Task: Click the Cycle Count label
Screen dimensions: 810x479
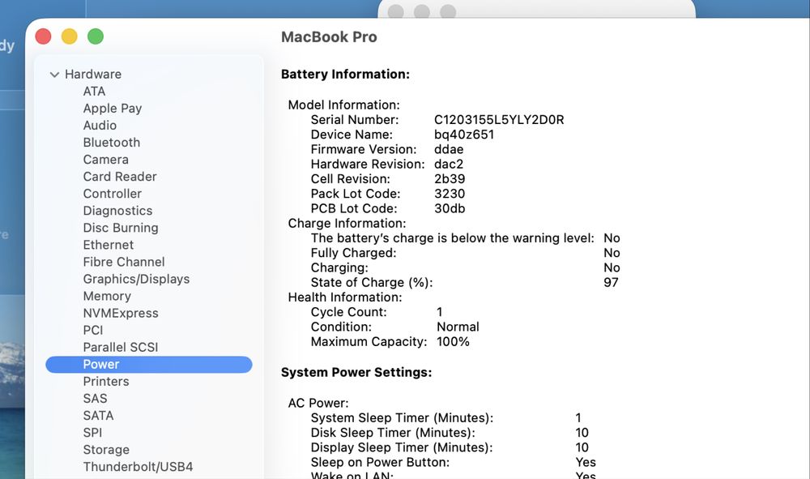Action: point(348,312)
